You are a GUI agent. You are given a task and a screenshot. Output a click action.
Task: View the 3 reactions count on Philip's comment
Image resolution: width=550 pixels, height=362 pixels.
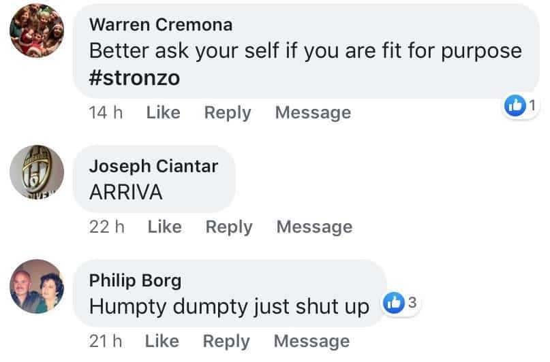pyautogui.click(x=412, y=302)
